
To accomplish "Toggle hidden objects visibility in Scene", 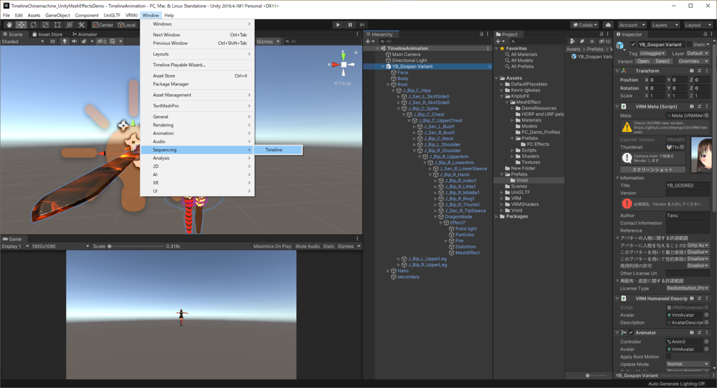I will point(102,41).
